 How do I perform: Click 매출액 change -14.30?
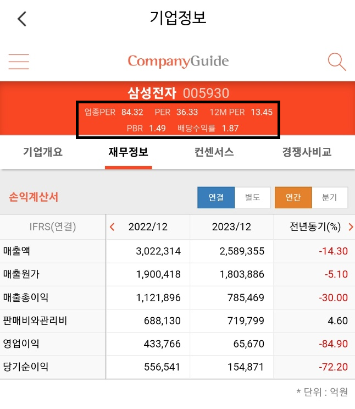[334, 251]
